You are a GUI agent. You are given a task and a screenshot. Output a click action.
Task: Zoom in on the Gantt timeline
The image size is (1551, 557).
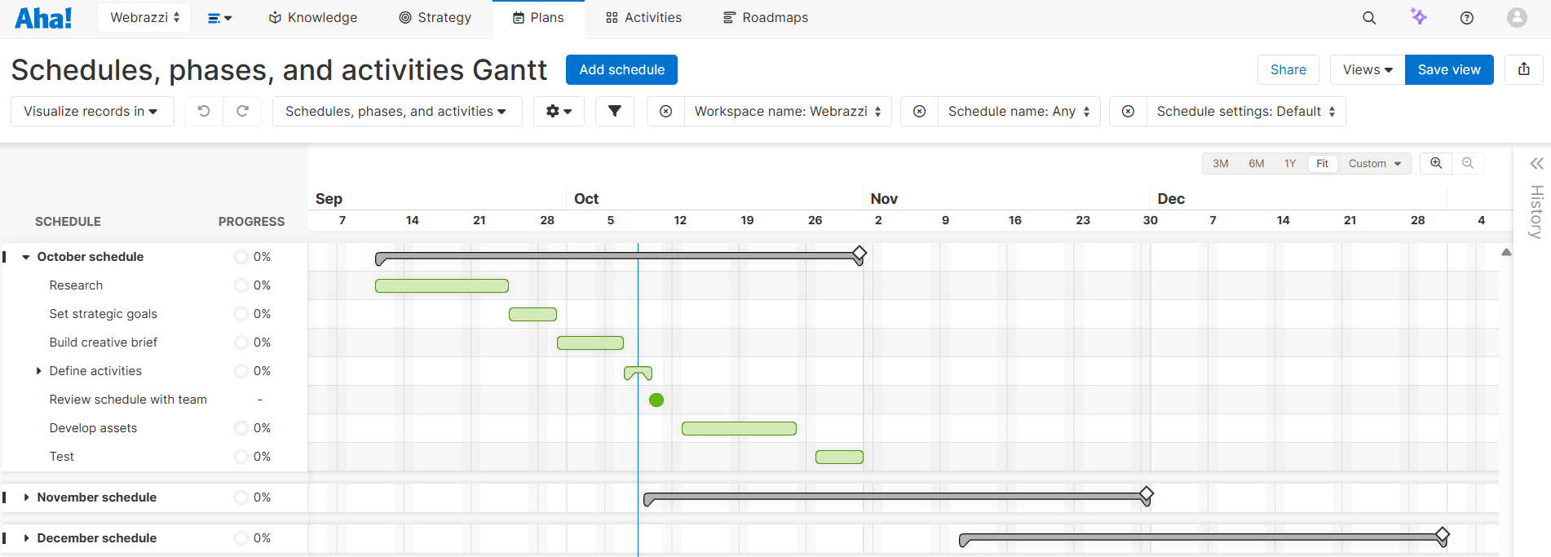tap(1436, 163)
